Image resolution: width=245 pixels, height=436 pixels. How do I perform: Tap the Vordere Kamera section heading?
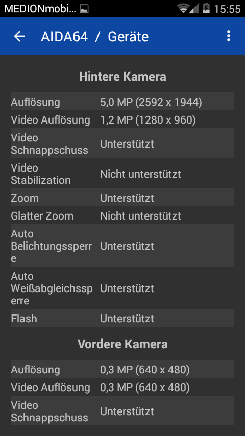click(x=122, y=344)
